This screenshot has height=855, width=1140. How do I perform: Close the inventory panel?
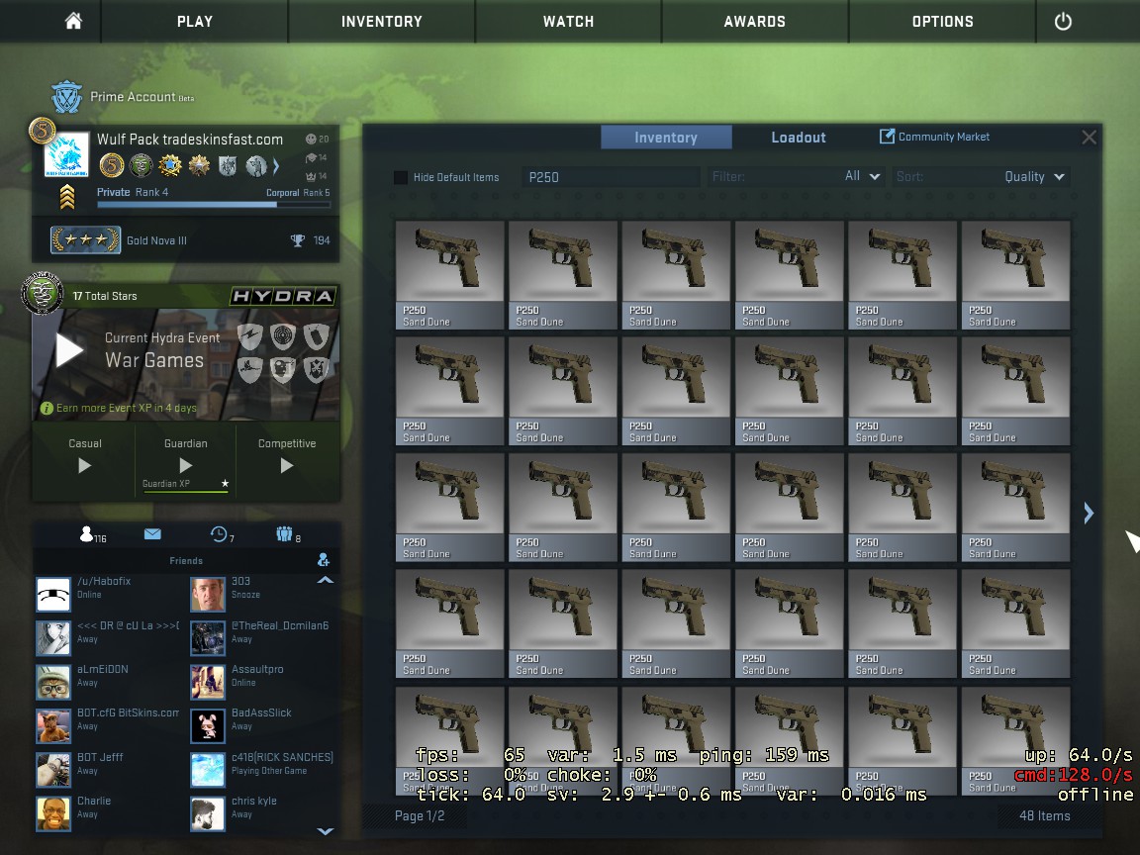point(1089,138)
